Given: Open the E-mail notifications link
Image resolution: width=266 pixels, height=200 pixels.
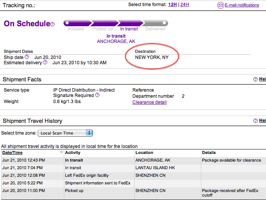Looking at the screenshot, I should pos(242,5).
